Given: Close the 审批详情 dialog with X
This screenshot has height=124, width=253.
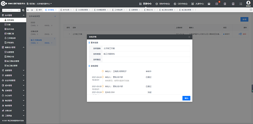Looking at the screenshot, I should (189, 37).
